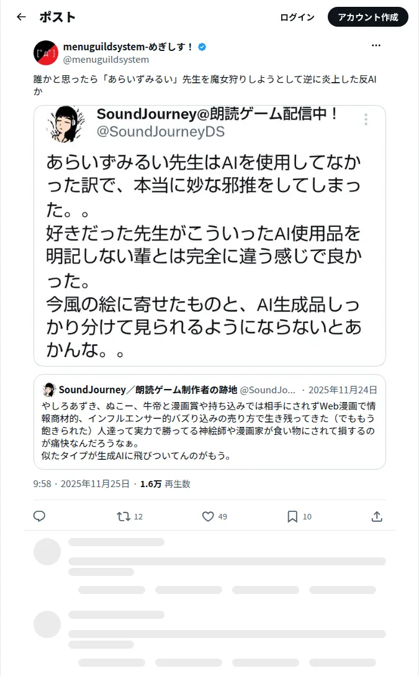
Task: Click the blue verified badge
Action: click(202, 47)
